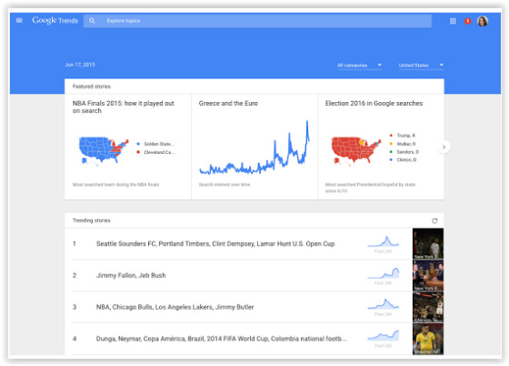Open thumbnail for NBA Chicago Bulls story

pyautogui.click(x=428, y=307)
